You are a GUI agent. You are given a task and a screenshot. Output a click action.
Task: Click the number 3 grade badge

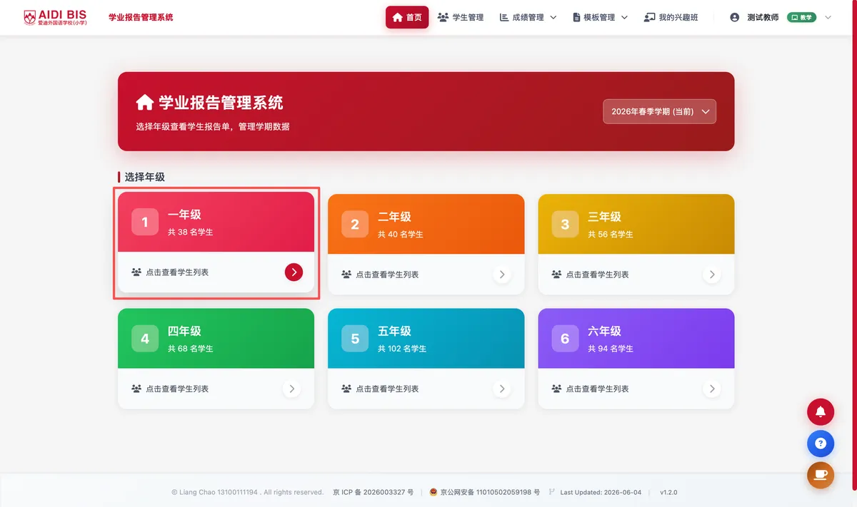pos(565,225)
